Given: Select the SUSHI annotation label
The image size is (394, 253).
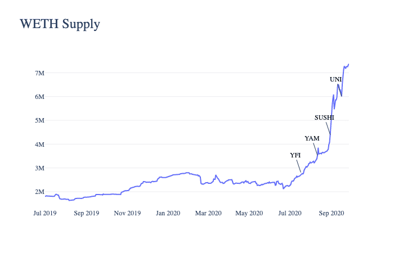Looking at the screenshot, I should tap(324, 118).
